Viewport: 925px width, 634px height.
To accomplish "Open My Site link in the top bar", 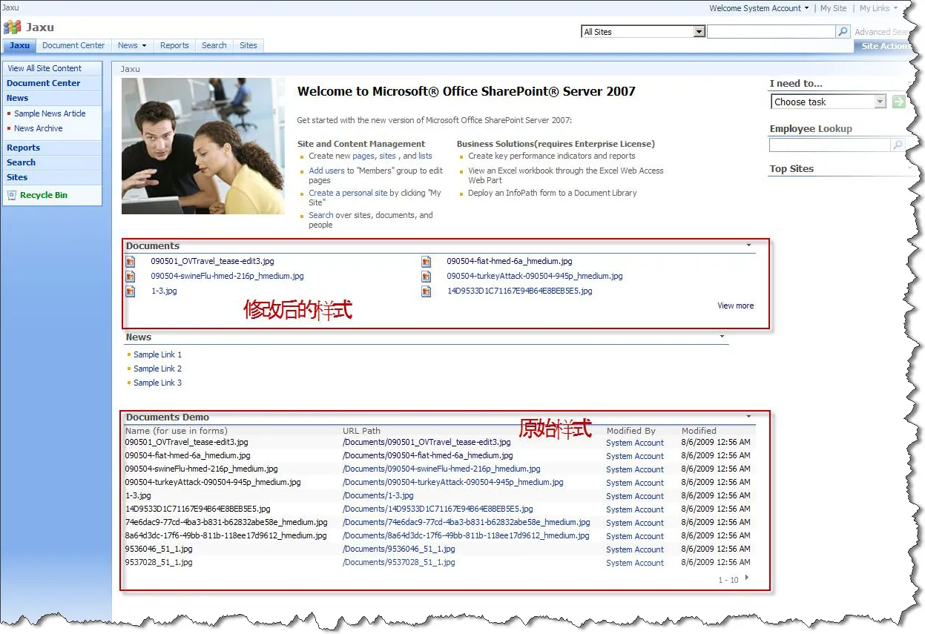I will pyautogui.click(x=833, y=8).
